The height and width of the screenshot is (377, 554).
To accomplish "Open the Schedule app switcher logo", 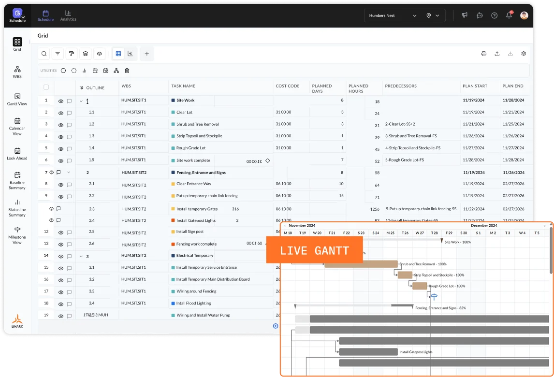I will point(17,15).
